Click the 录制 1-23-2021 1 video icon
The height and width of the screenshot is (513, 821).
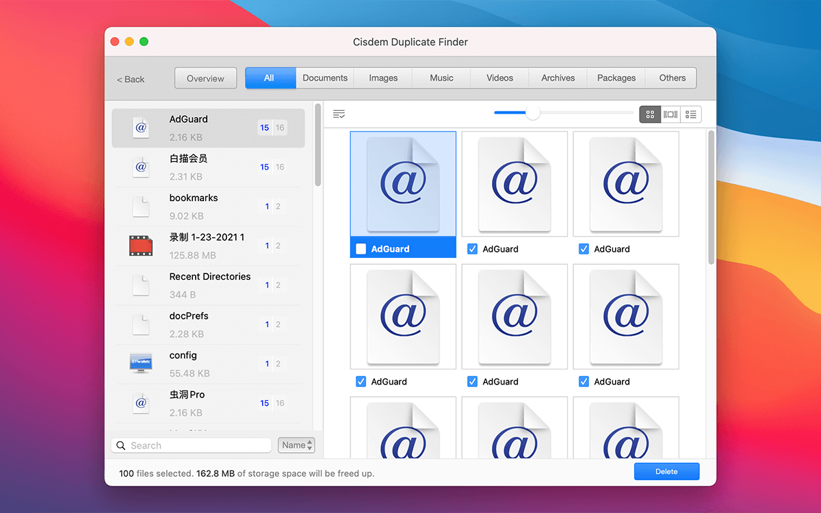(x=141, y=246)
